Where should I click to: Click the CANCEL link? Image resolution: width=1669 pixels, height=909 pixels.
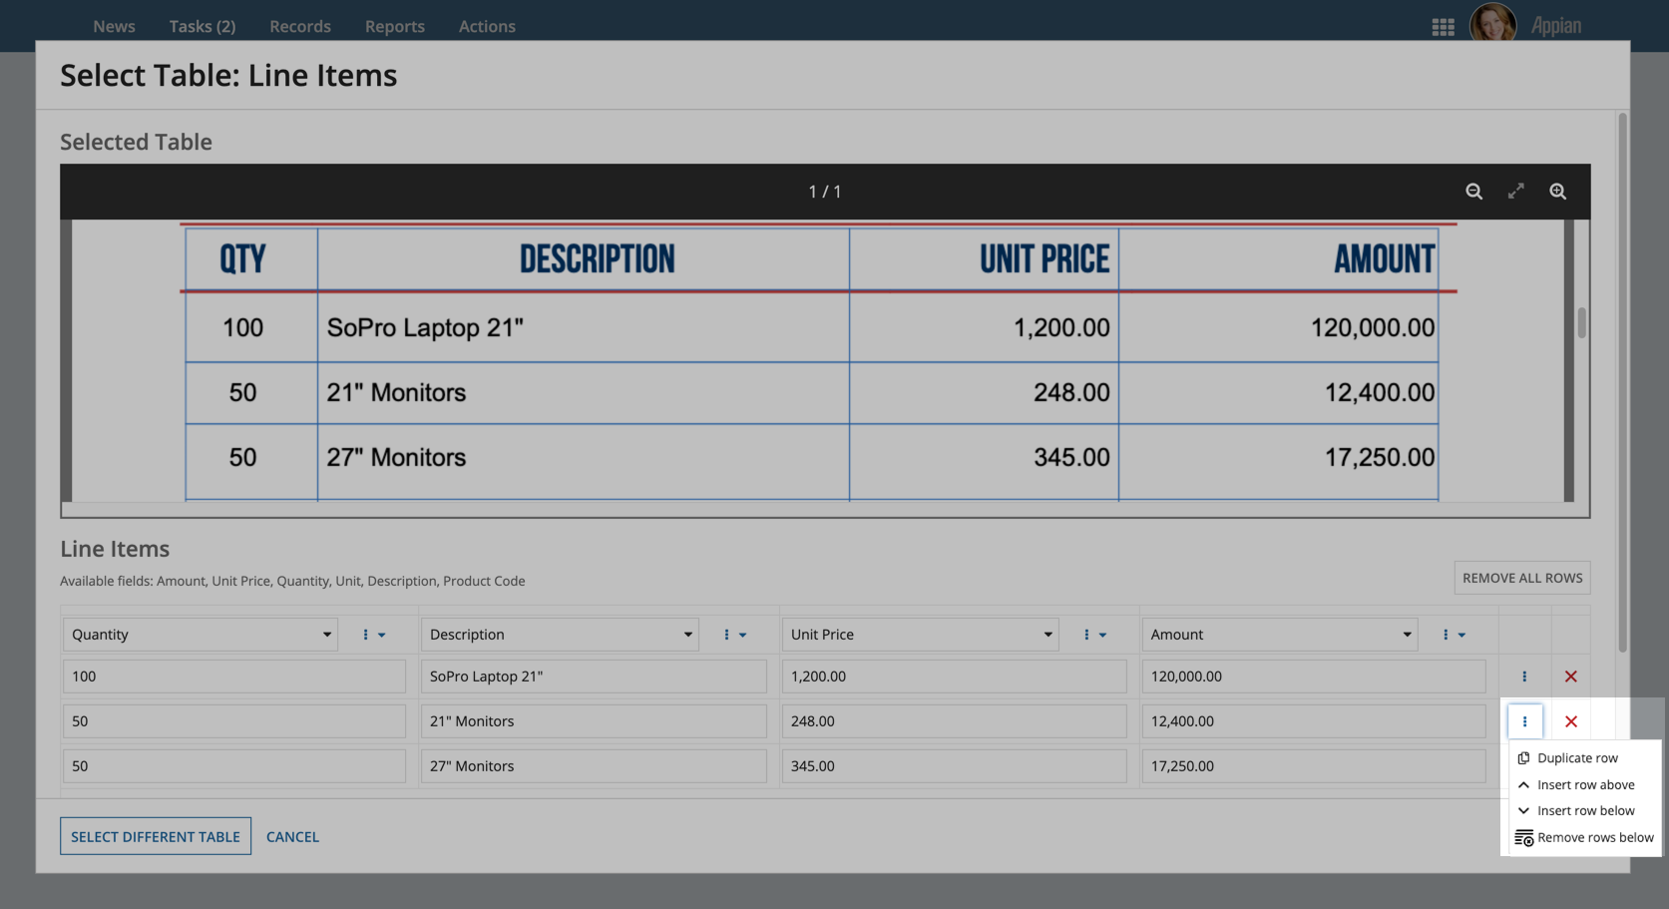click(292, 837)
